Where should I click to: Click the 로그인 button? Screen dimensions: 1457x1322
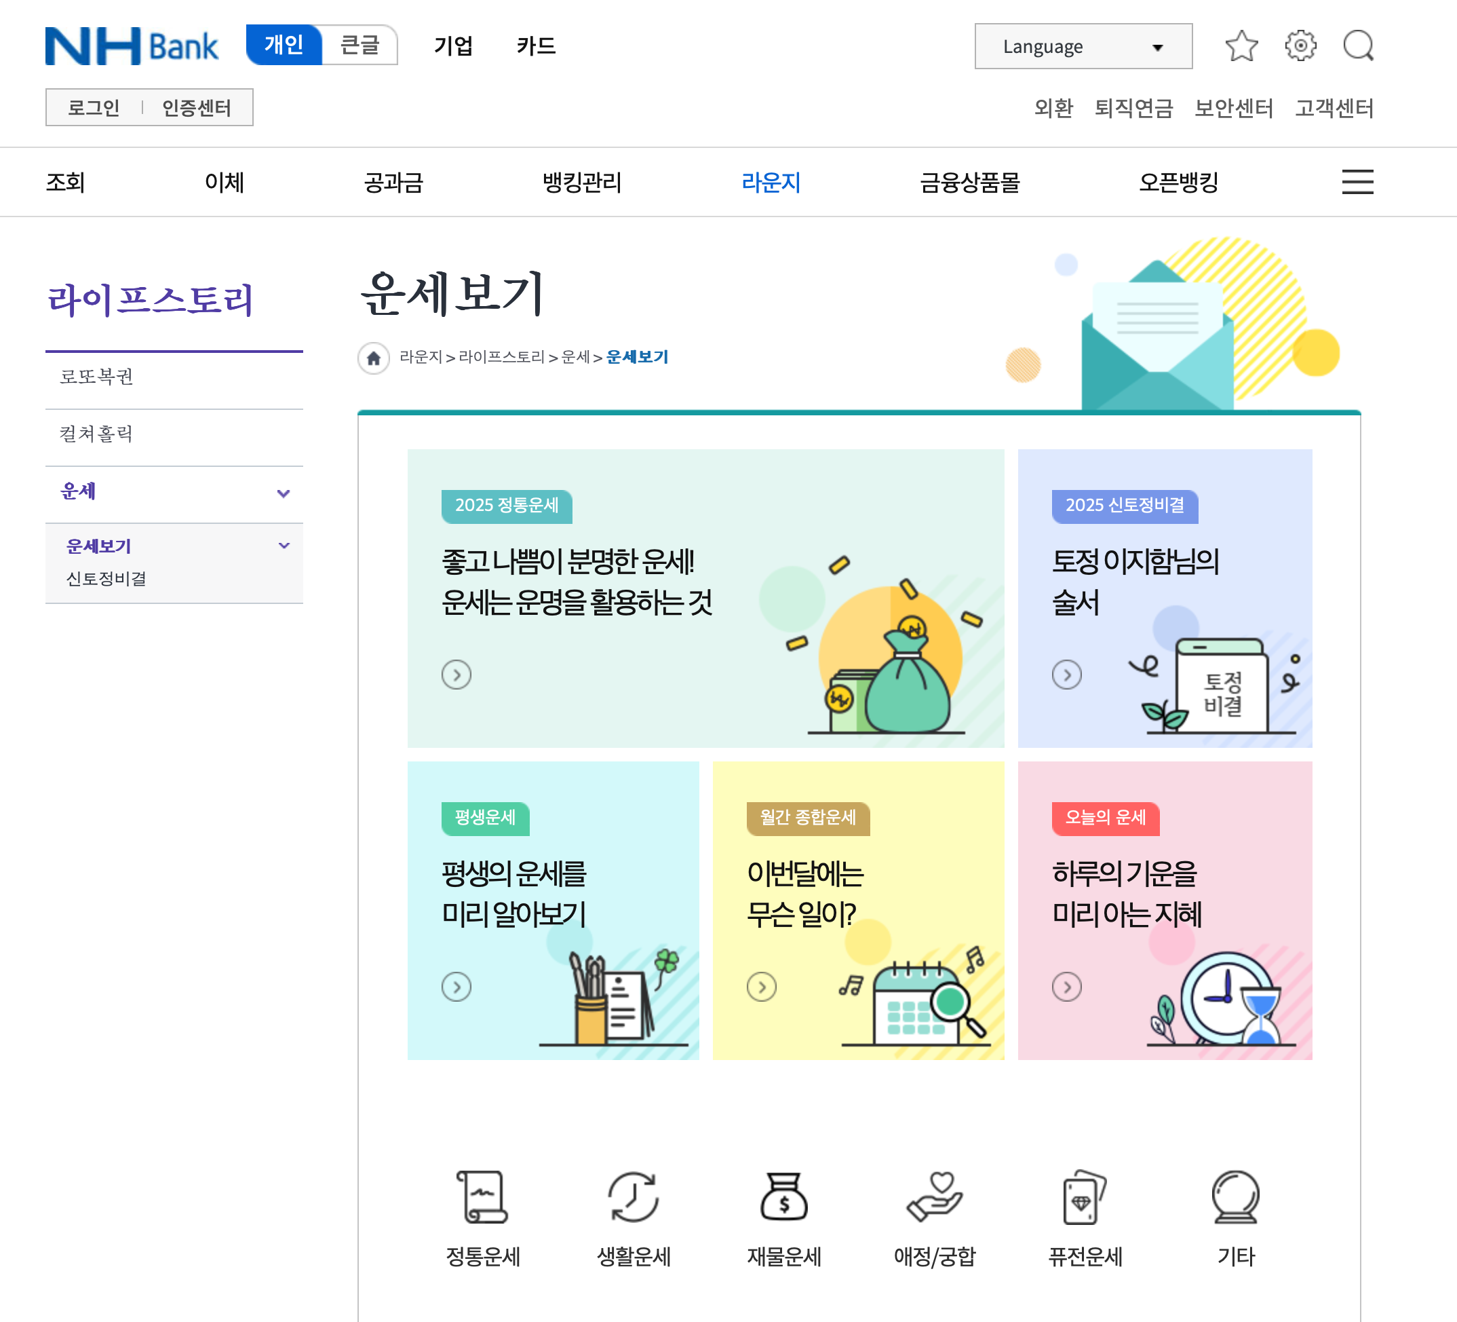pyautogui.click(x=92, y=107)
